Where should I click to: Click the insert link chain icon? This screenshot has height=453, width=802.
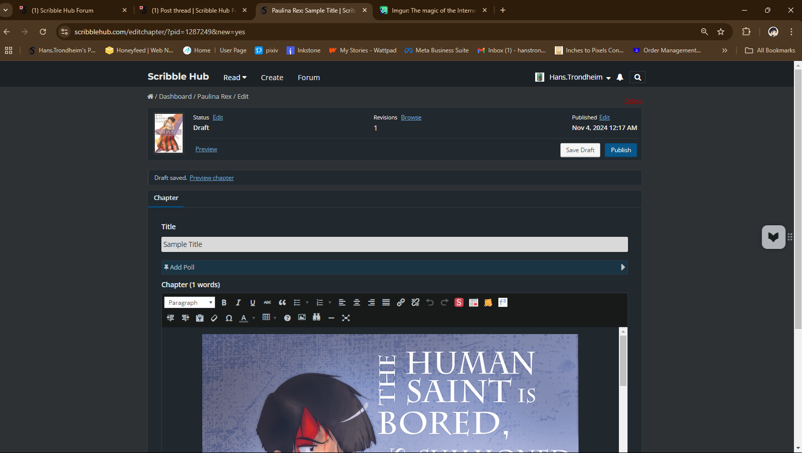point(400,303)
